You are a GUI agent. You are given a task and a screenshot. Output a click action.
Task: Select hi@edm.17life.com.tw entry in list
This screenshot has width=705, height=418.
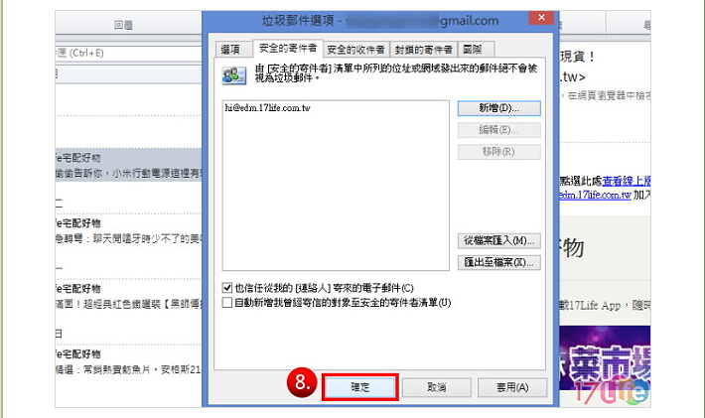[267, 108]
